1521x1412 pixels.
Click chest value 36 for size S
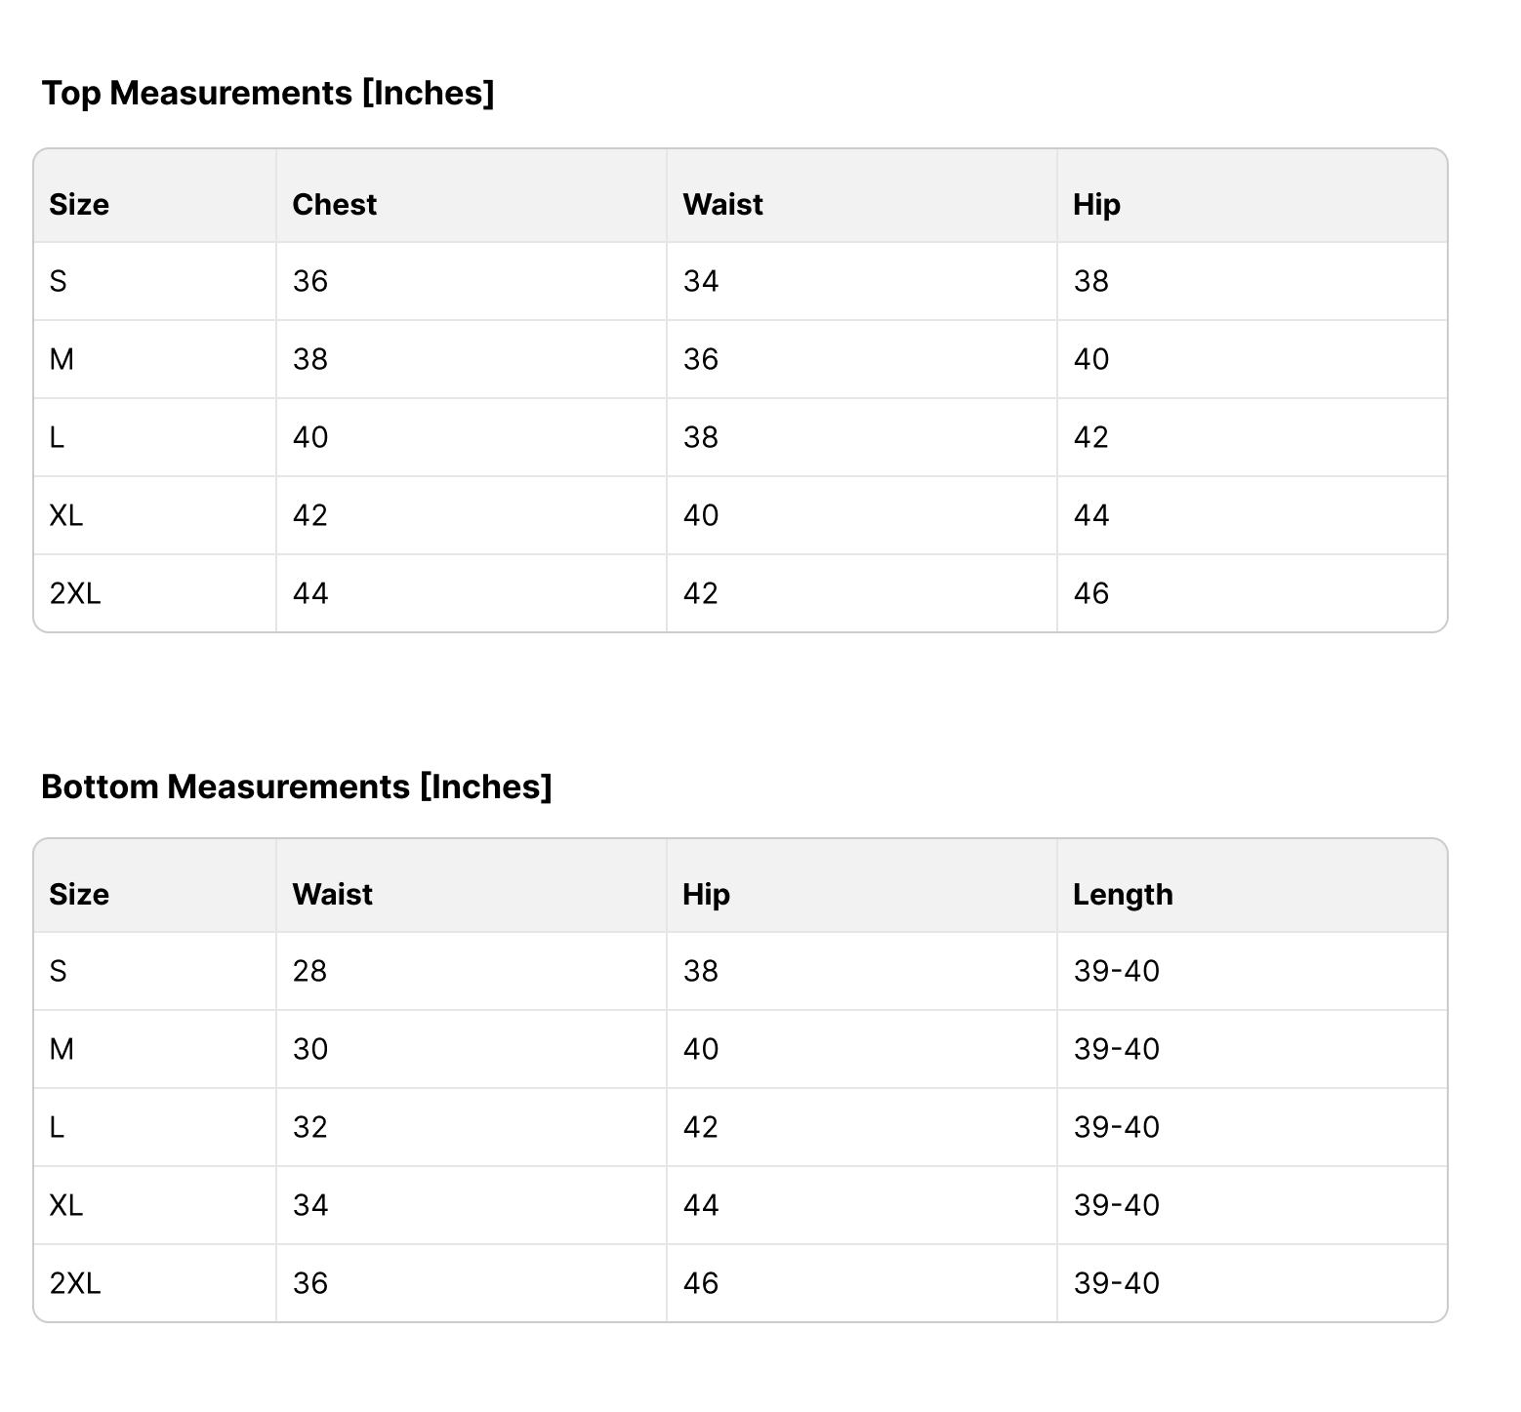tap(310, 282)
